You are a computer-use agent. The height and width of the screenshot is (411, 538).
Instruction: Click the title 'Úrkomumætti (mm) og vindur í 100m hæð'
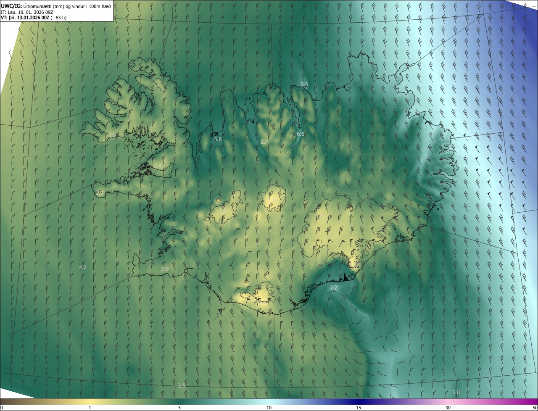click(x=66, y=5)
